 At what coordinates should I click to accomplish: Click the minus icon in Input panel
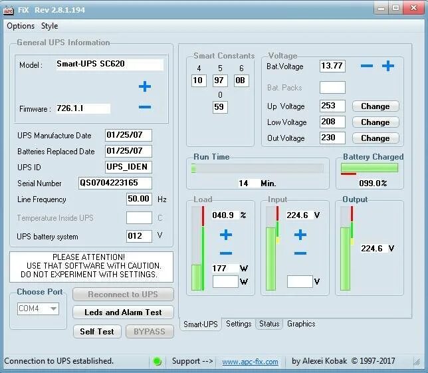(x=300, y=253)
